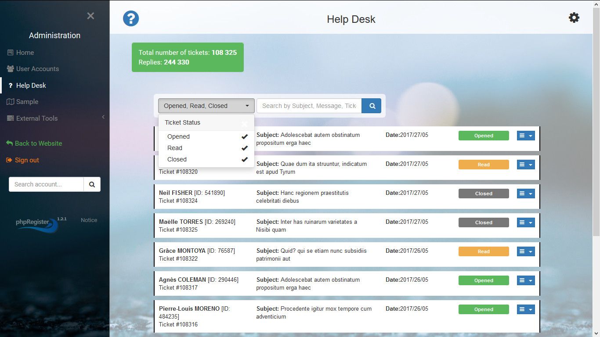
Task: Focus the Search by Subject, Message field
Action: [309, 106]
